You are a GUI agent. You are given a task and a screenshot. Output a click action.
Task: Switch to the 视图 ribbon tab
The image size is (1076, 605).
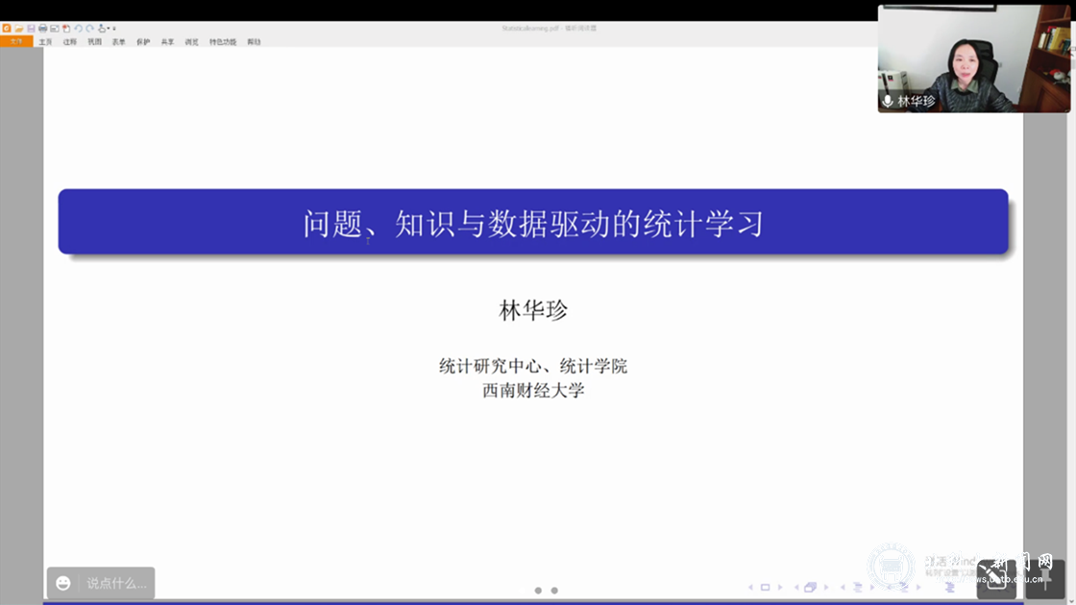tap(94, 41)
